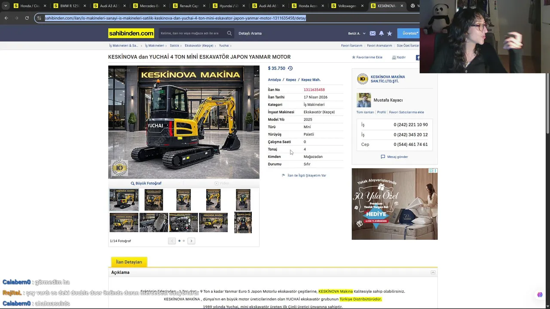Open Betül A. account dropdown
Viewport: 550px width, 309px height.
coord(357,33)
